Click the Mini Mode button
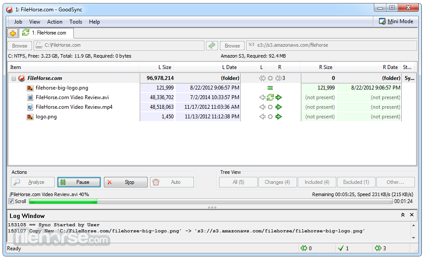 click(396, 21)
